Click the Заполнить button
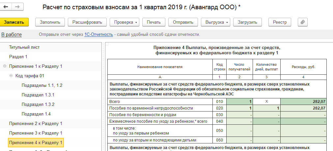 50,22
